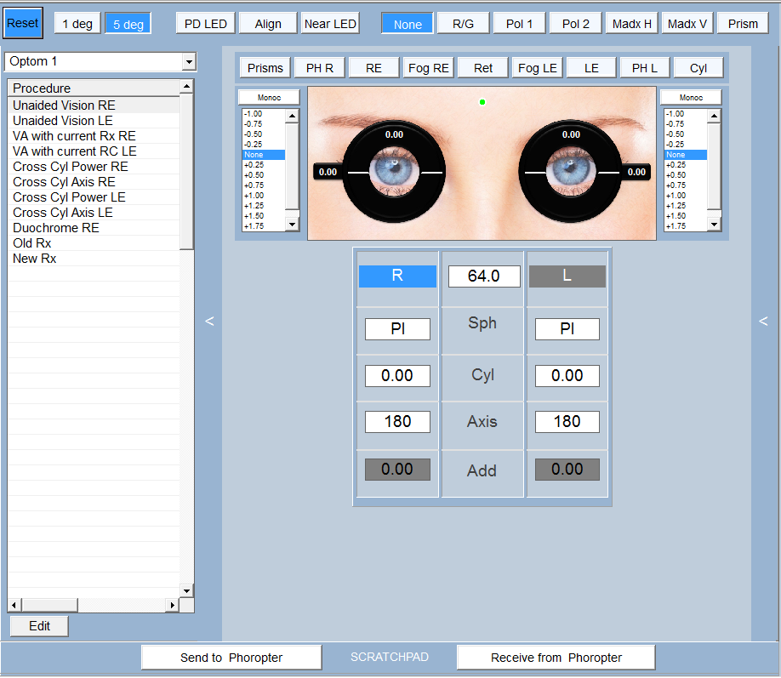The height and width of the screenshot is (678, 781).
Task: Select the 1 deg axis step toggle
Action: (77, 24)
